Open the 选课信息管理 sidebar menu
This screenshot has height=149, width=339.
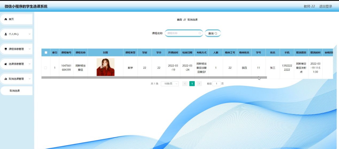point(16,64)
